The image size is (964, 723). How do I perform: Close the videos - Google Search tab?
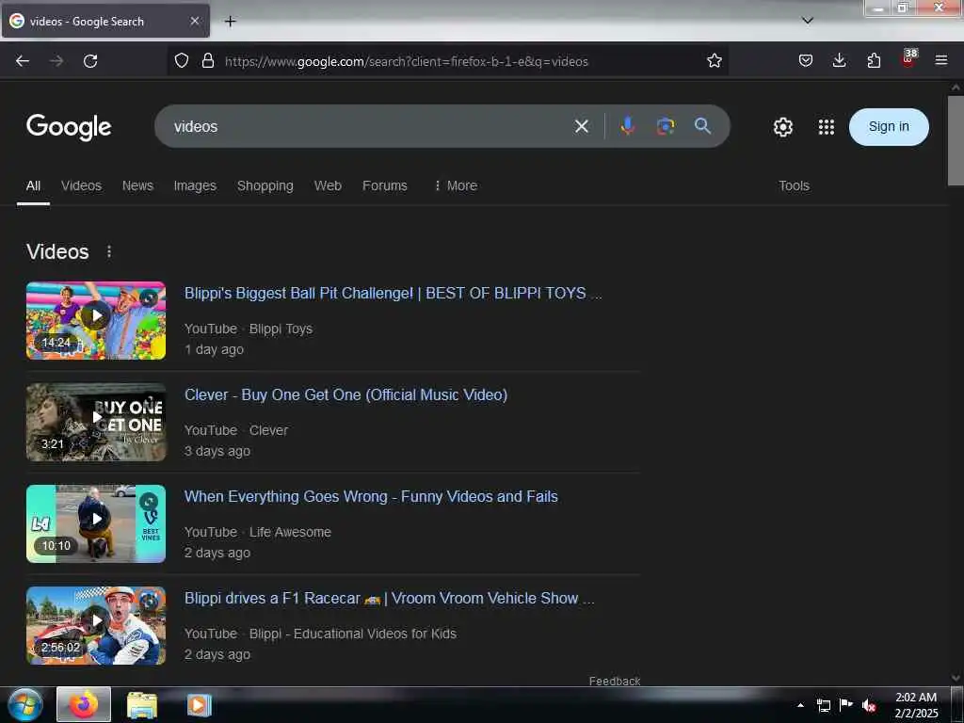coord(195,21)
